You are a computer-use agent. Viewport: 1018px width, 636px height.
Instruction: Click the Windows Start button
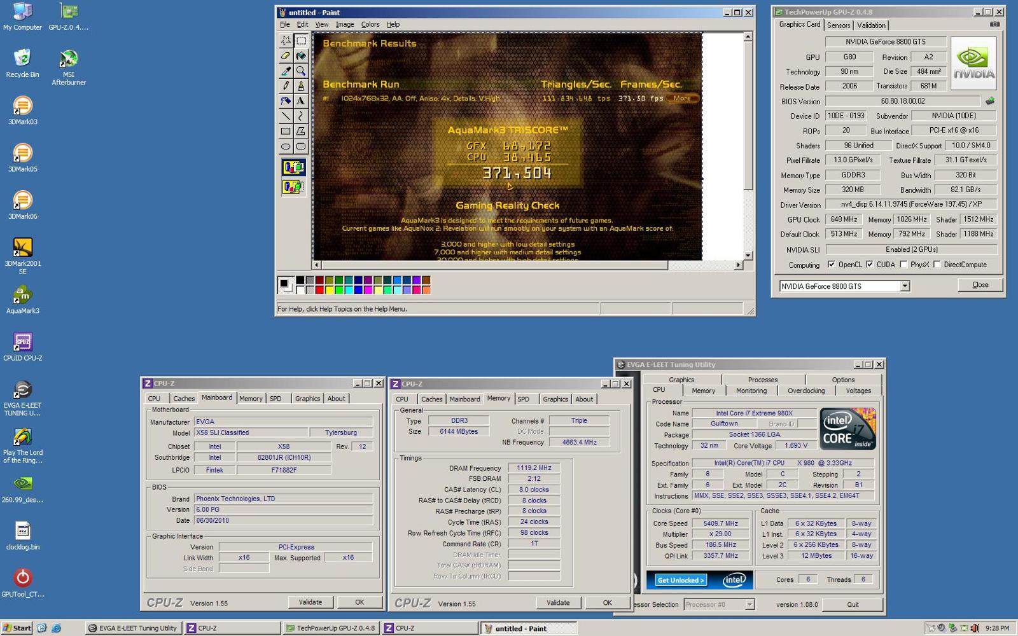[x=17, y=628]
